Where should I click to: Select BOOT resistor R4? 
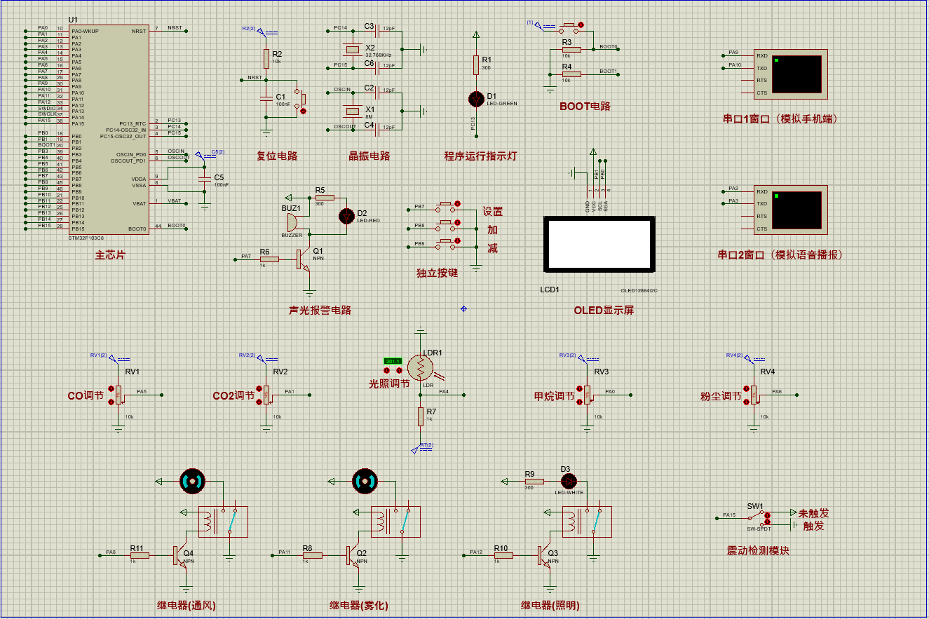pos(572,74)
